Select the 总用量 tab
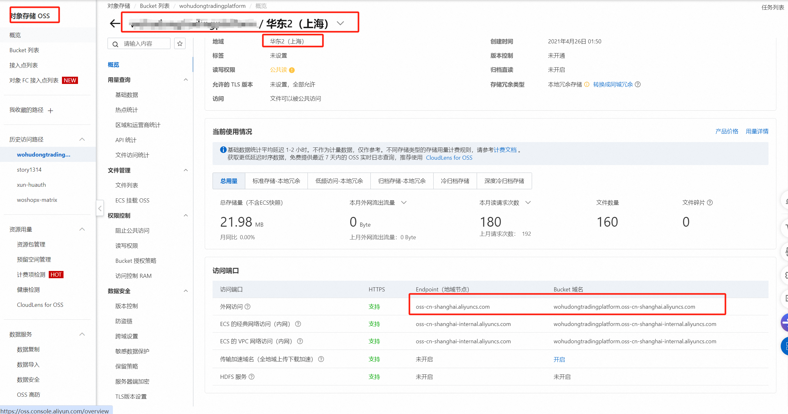This screenshot has width=788, height=414. [229, 181]
